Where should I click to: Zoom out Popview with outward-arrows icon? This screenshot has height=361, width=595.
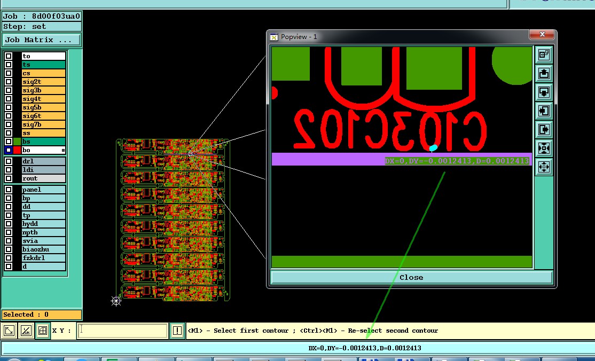[x=544, y=167]
